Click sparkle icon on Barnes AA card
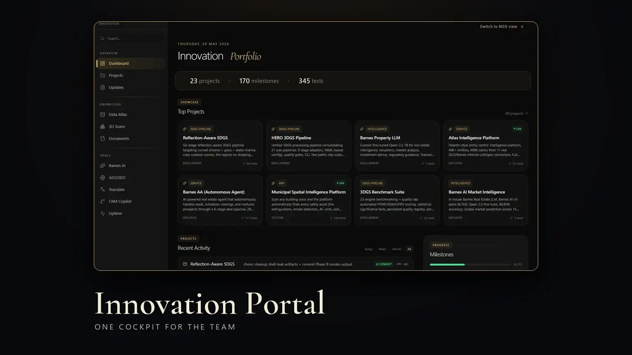The height and width of the screenshot is (355, 632). coord(185,183)
